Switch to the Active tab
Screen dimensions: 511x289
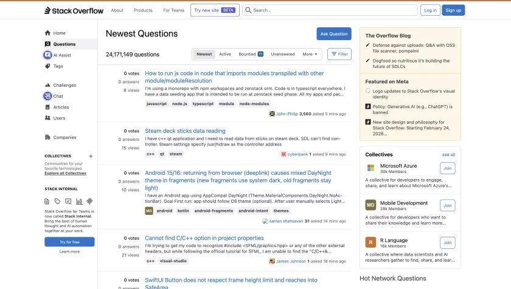tap(225, 54)
